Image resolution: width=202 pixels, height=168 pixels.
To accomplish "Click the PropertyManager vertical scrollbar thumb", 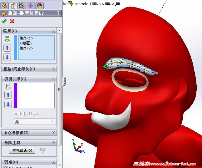I will point(60,89).
